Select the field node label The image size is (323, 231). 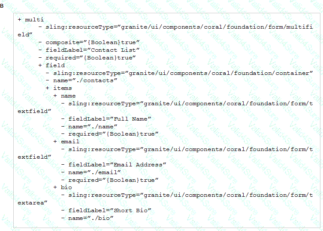[x=55, y=65]
